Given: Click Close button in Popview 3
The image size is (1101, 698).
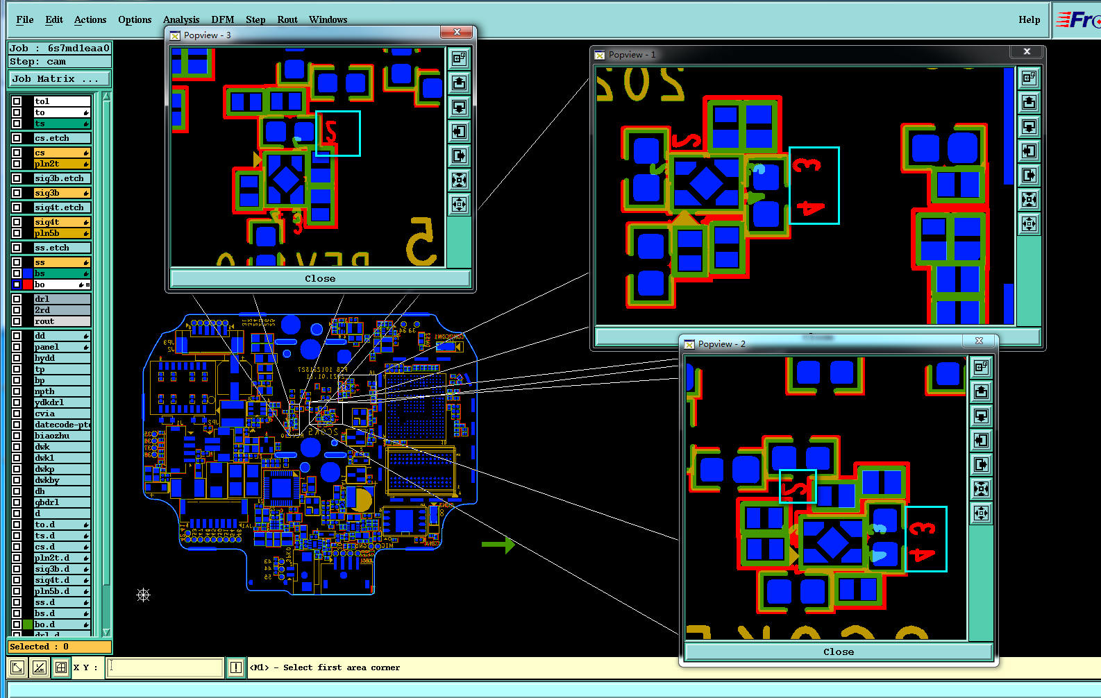Looking at the screenshot, I should pos(320,279).
